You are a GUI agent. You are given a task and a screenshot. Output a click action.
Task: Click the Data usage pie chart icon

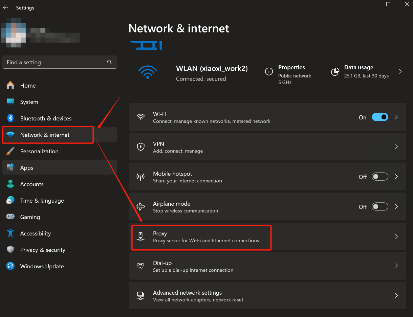[x=335, y=71]
